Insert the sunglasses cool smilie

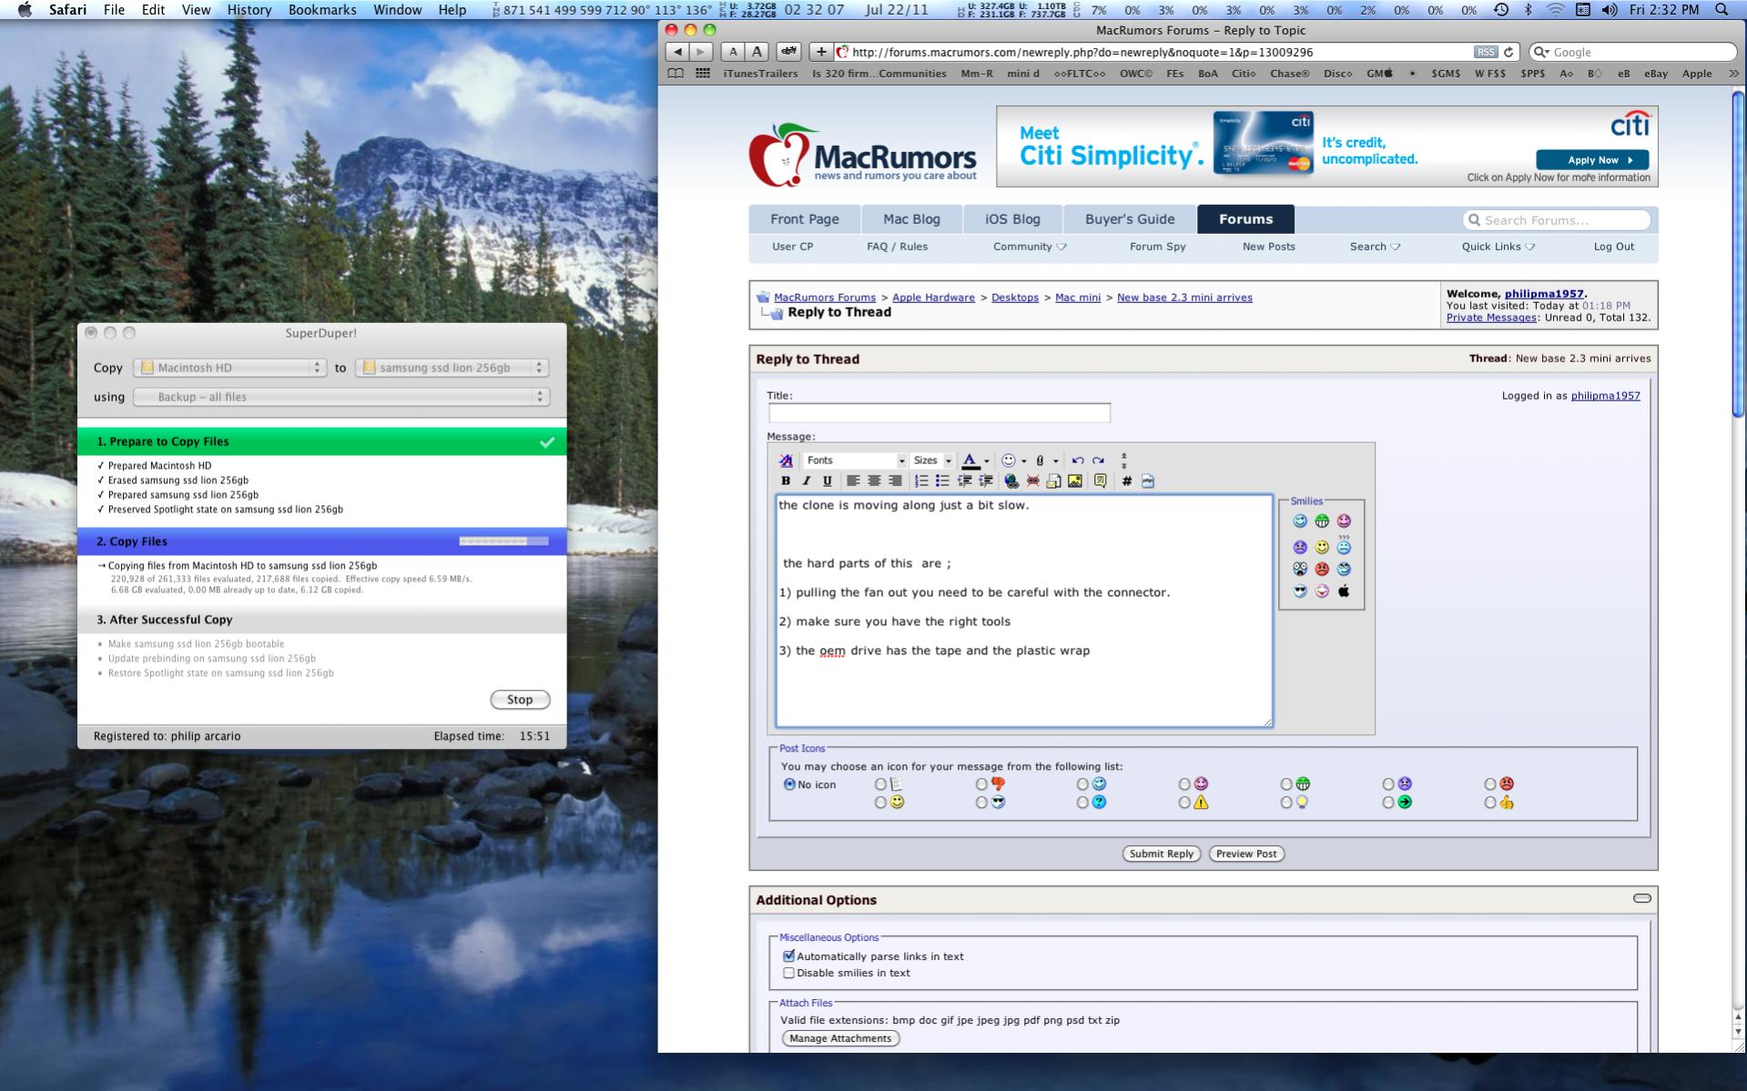pos(1300,591)
